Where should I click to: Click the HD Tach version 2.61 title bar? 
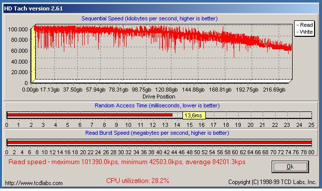161,8
